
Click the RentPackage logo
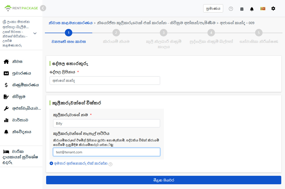click(21, 8)
